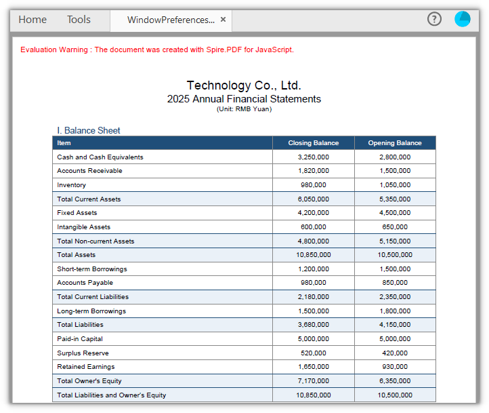Select Fixed Assets closing balance 4,200,000
The image size is (489, 413).
314,212
